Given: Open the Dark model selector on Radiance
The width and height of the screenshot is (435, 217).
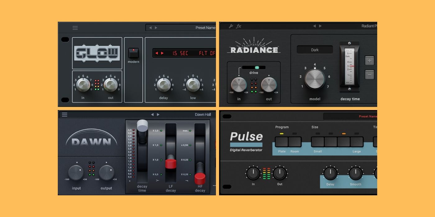Looking at the screenshot, I should click(314, 50).
